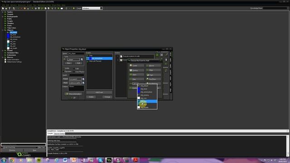Image resolution: width=290 pixels, height=163 pixels.
Task: Create a new project from toolbar
Action: coord(3,8)
